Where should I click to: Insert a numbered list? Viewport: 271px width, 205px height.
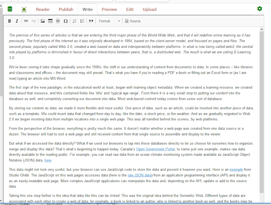(x=75, y=21)
